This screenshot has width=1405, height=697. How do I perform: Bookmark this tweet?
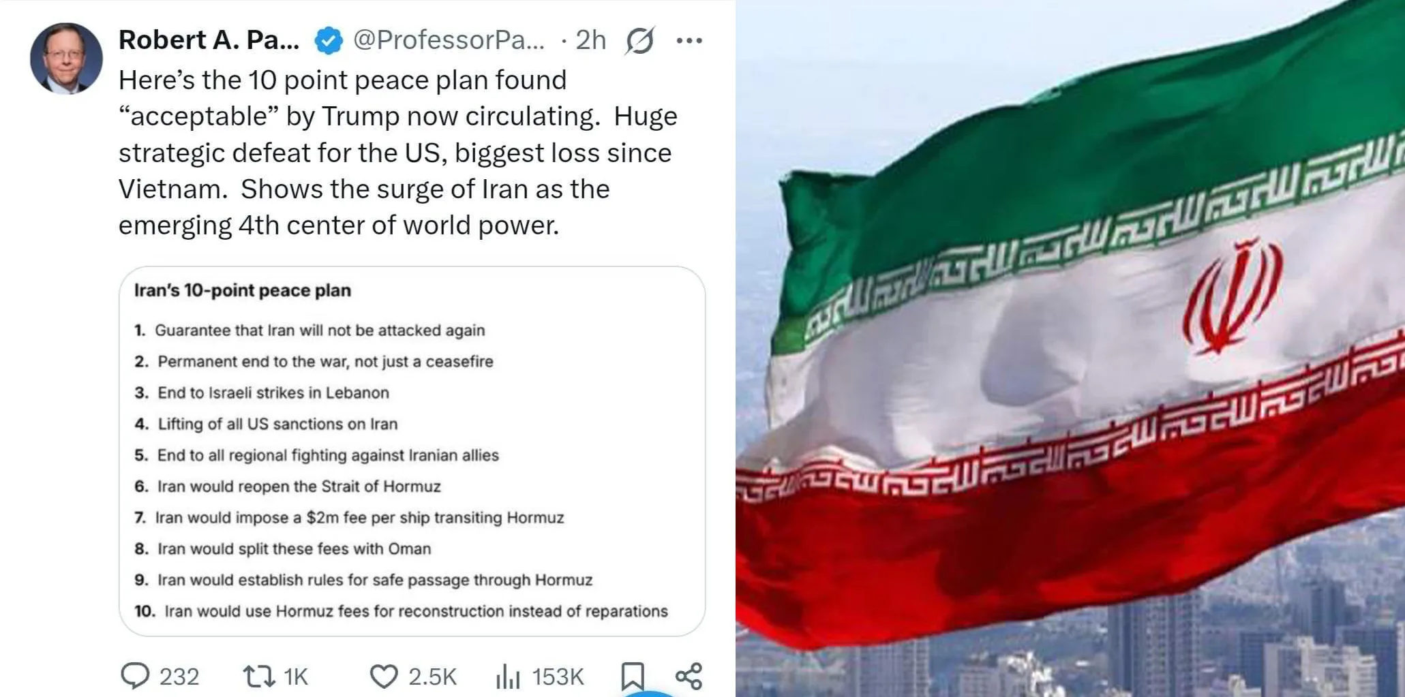632,676
